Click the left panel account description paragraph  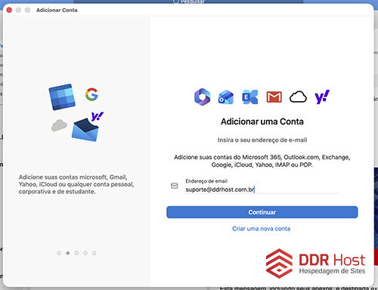pyautogui.click(x=76, y=184)
